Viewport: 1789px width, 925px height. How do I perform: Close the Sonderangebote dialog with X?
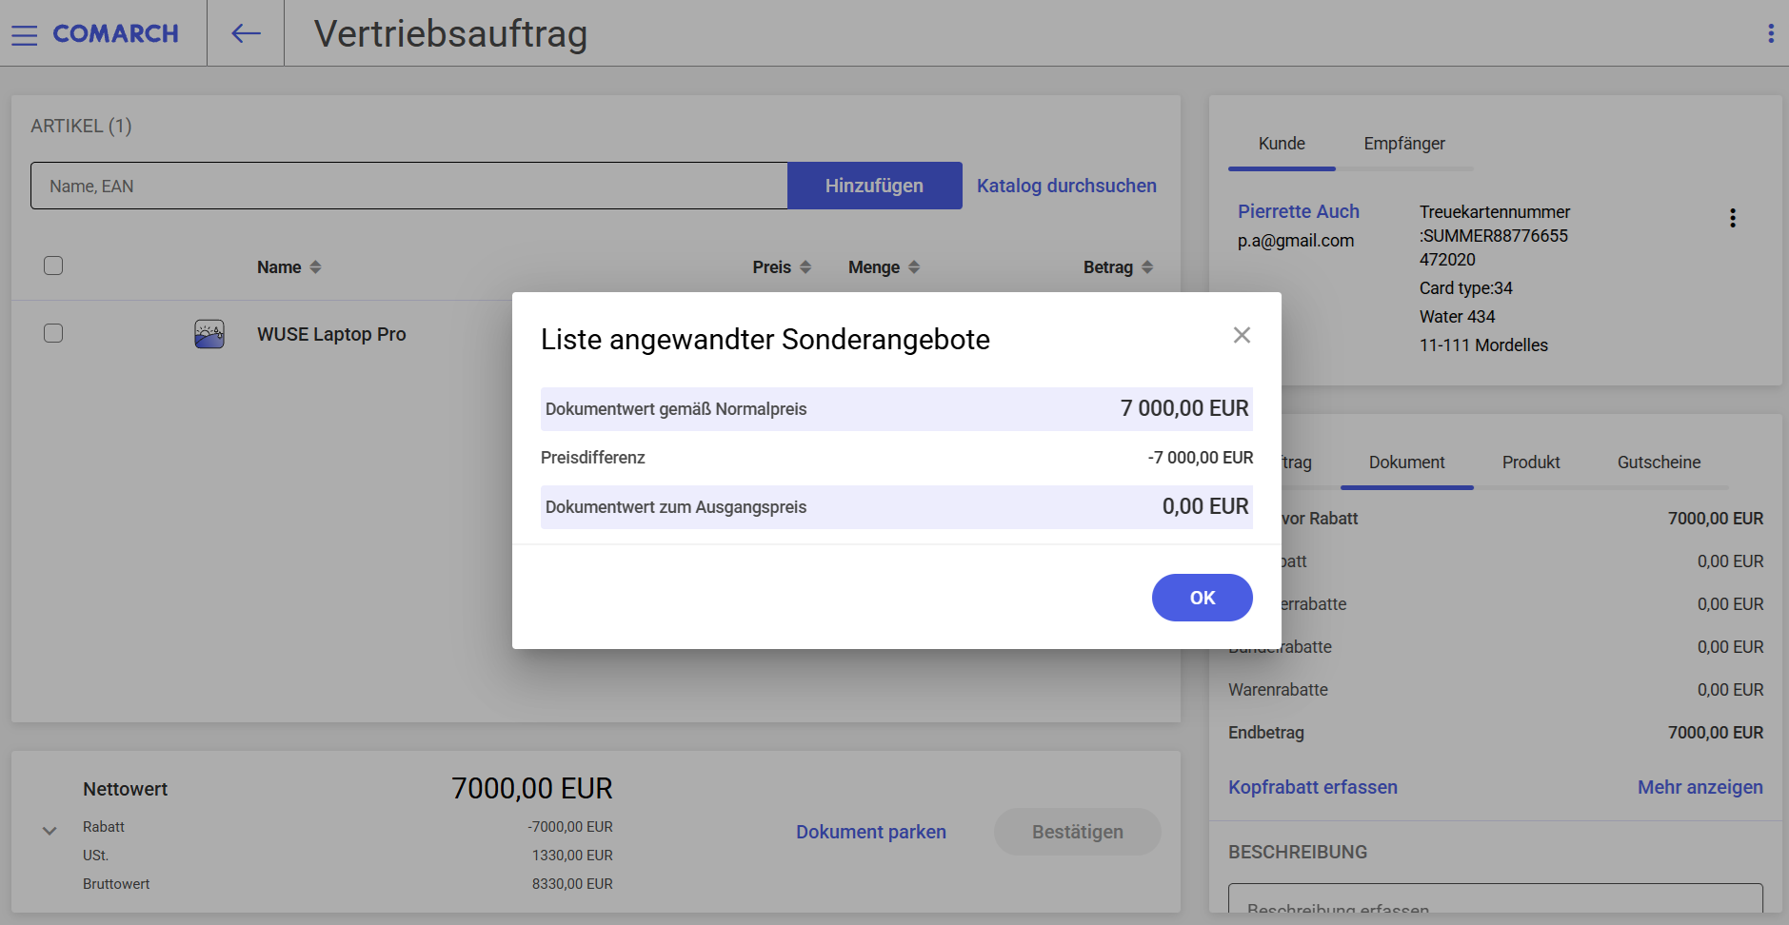point(1242,335)
